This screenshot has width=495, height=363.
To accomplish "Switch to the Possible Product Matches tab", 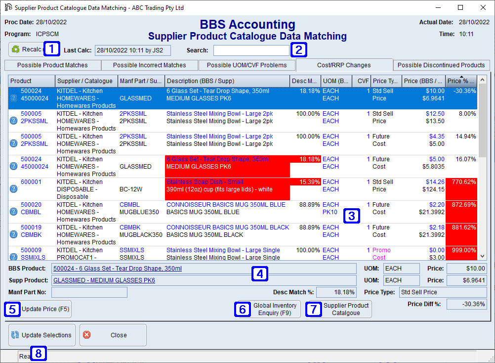I will [52, 65].
